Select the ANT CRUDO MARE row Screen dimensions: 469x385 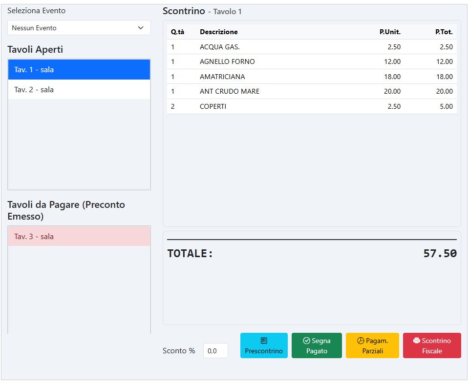312,91
